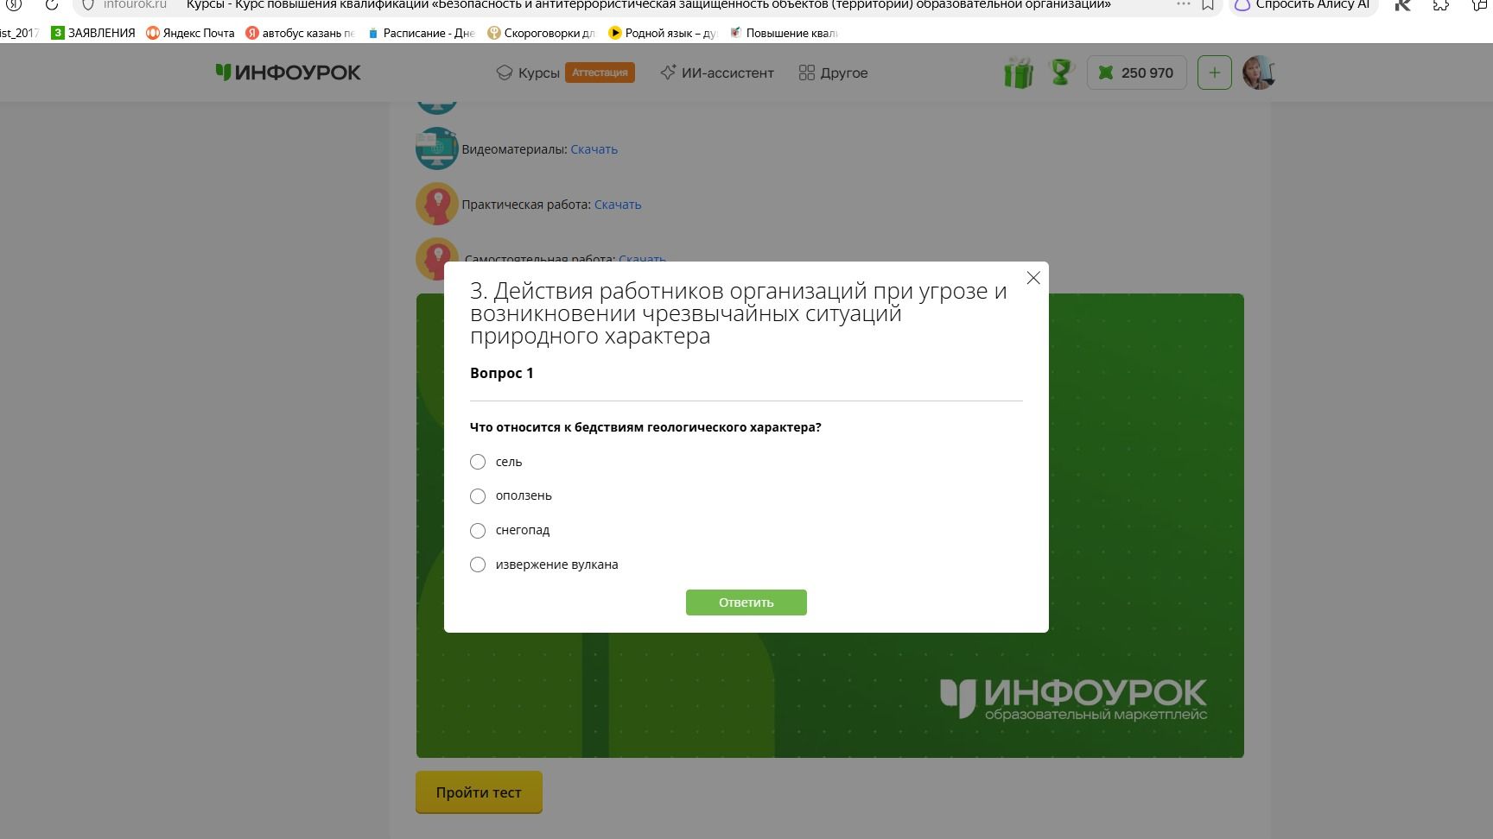This screenshot has width=1493, height=839.
Task: Click the infourok.ru address field
Action: tap(135, 4)
